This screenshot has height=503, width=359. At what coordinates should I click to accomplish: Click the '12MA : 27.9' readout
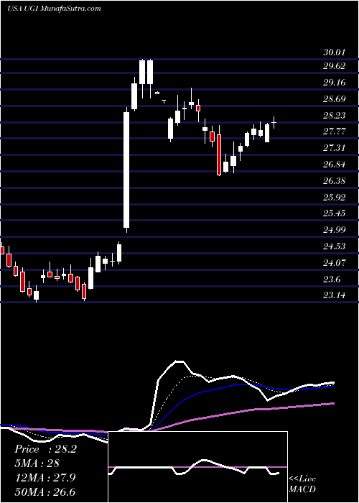45,478
